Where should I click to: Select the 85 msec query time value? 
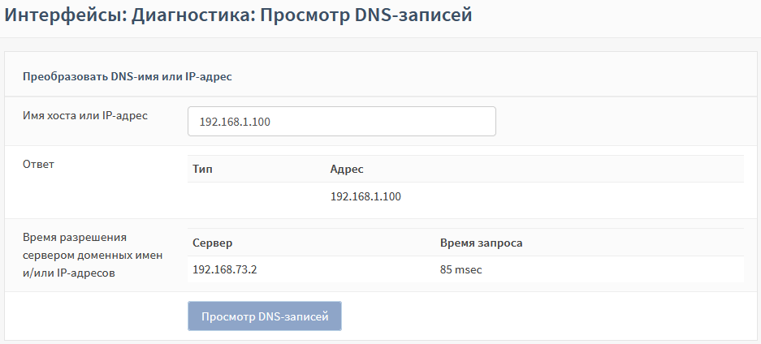pos(461,269)
